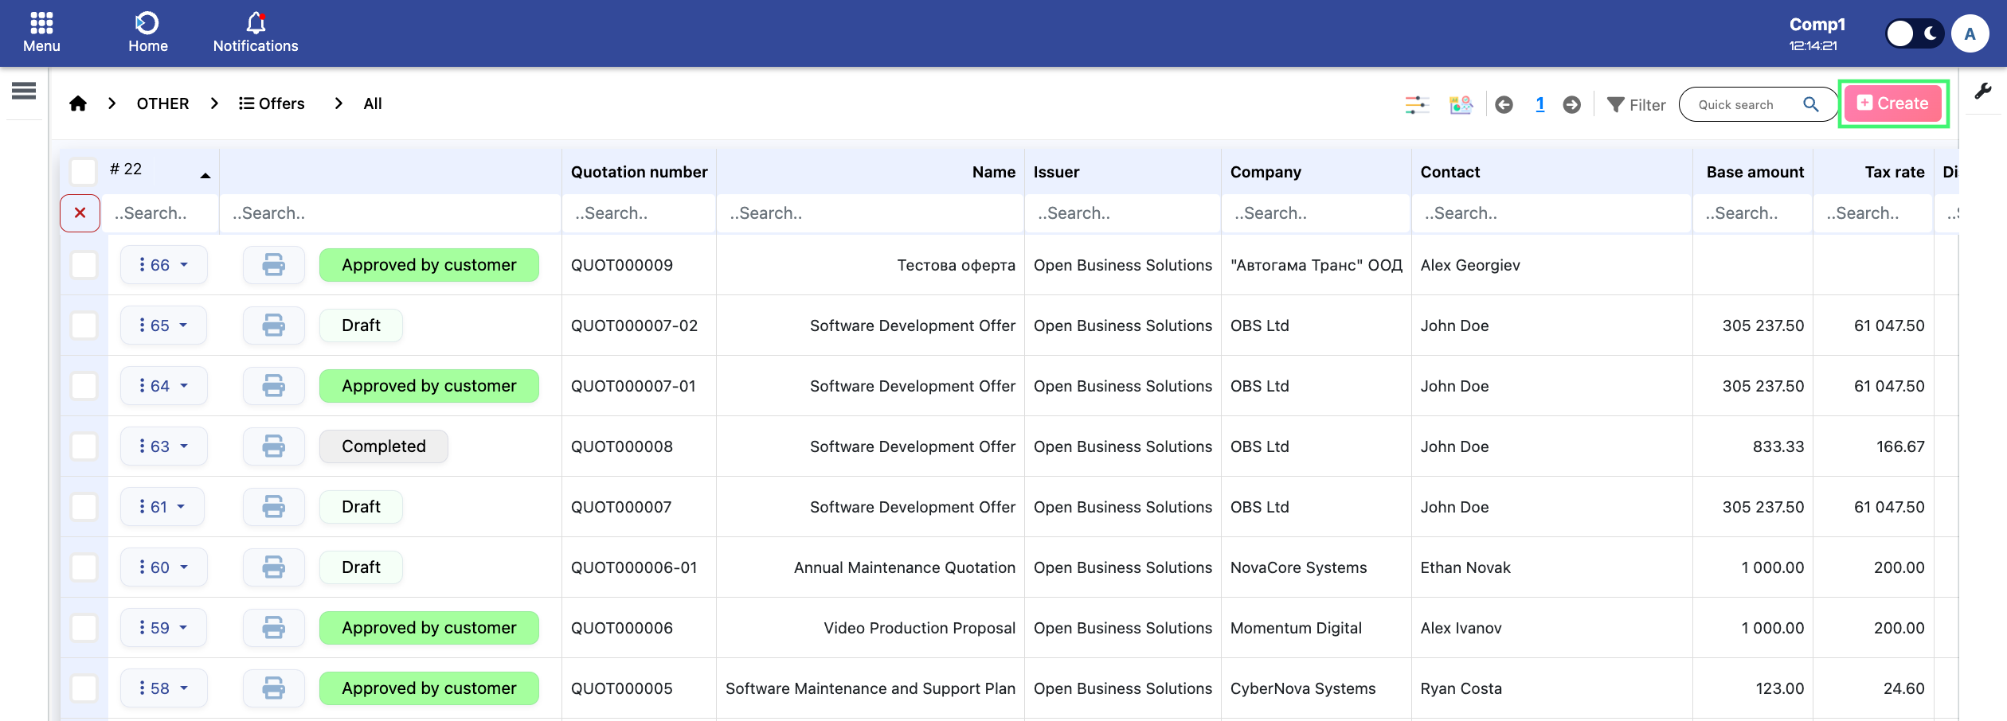The width and height of the screenshot is (2007, 721).
Task: Tick the checkbox for row 65
Action: [x=84, y=325]
